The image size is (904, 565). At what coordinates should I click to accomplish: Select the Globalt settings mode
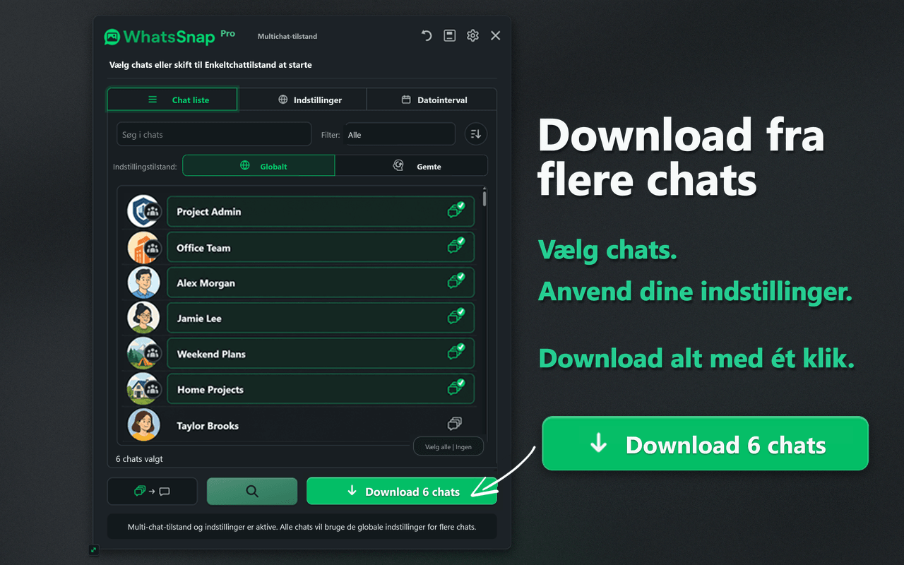point(258,166)
